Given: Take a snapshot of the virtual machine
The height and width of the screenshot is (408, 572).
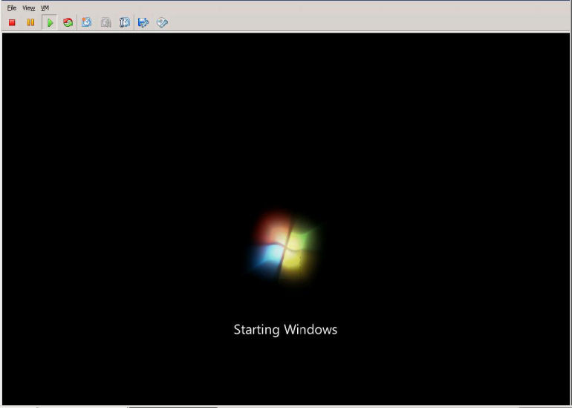Looking at the screenshot, I should coord(86,22).
